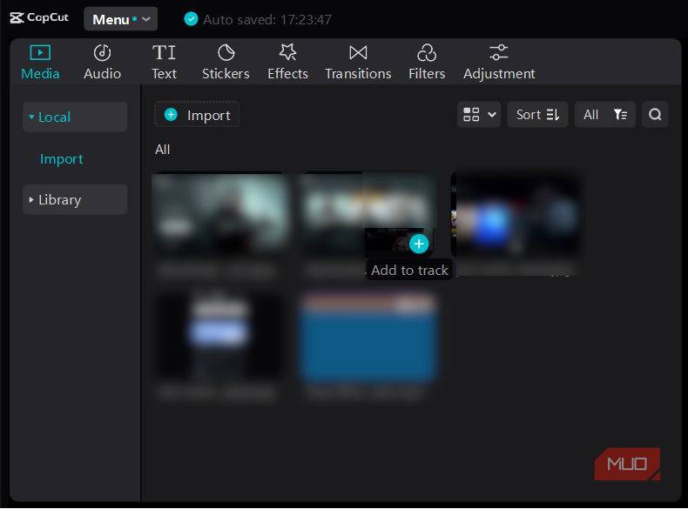Expand the Library section
Screen dimensions: 688x509
point(75,200)
